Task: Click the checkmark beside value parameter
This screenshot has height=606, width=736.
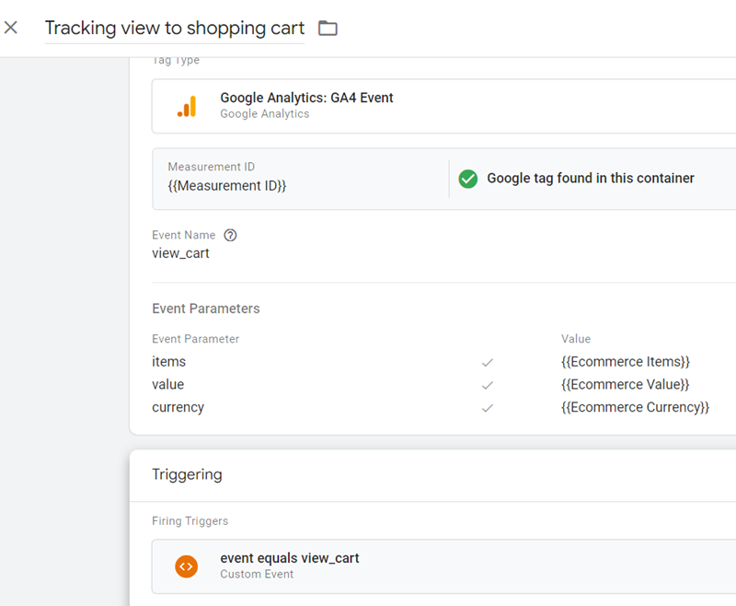Action: click(x=489, y=385)
